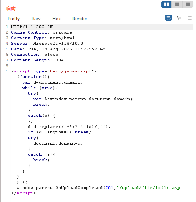Click the Date header line
Image resolution: width=196 pixels, height=202 pixels.
pyautogui.click(x=59, y=49)
